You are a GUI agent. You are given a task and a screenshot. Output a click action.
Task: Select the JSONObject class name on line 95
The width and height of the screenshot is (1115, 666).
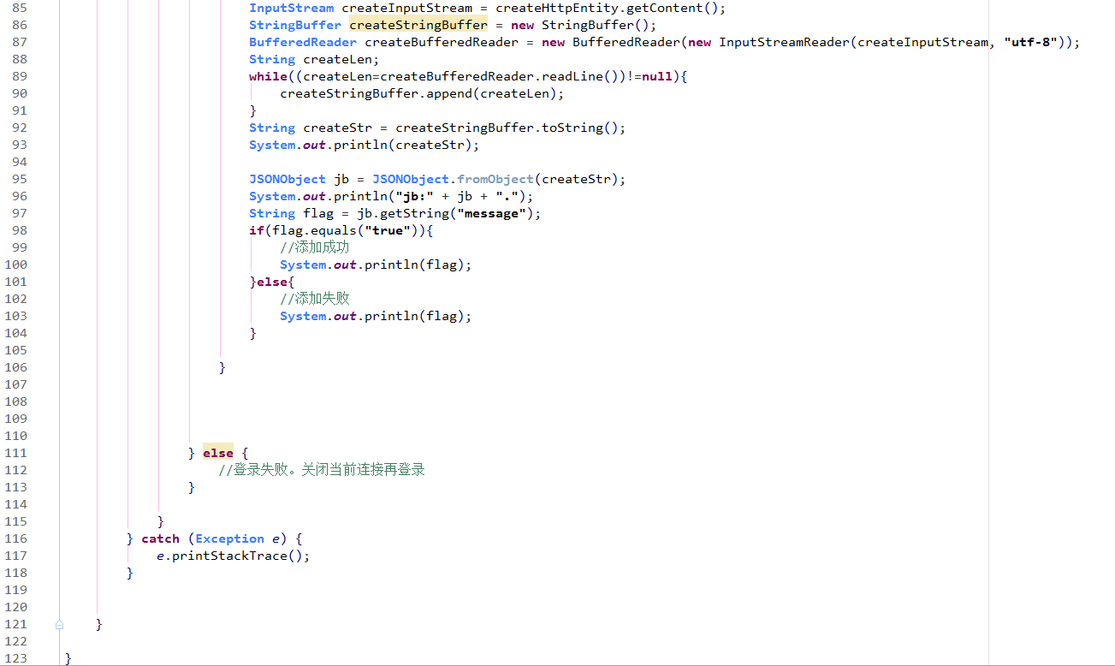click(x=287, y=179)
